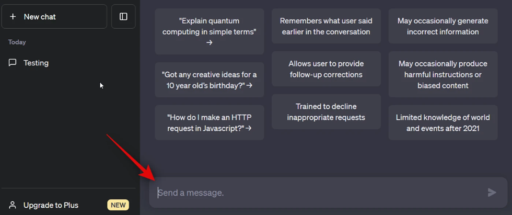
Task: Click the NEW badge beside Upgrade to Plus
Action: (118, 205)
